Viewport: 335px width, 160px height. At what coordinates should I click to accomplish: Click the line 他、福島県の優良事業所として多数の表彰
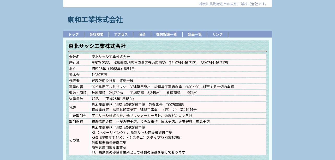[x=140, y=152]
